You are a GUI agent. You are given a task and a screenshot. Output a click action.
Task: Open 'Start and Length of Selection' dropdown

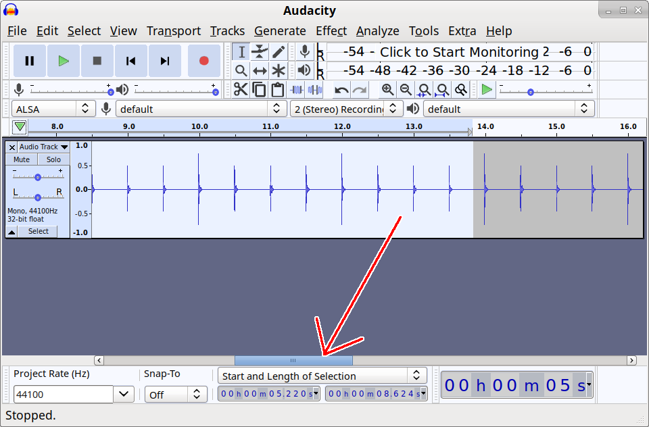[x=322, y=376]
